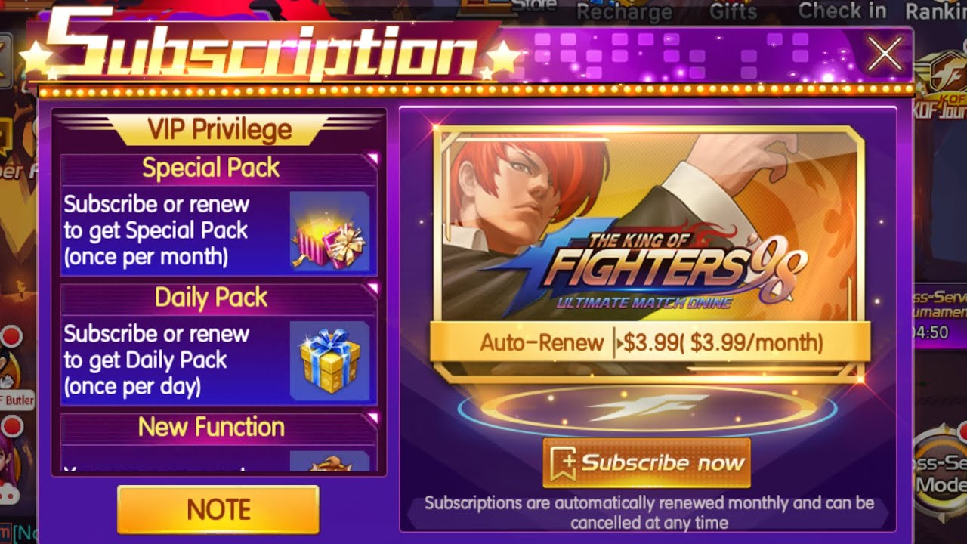Open the Check in menu
The width and height of the screenshot is (967, 544).
point(842,11)
